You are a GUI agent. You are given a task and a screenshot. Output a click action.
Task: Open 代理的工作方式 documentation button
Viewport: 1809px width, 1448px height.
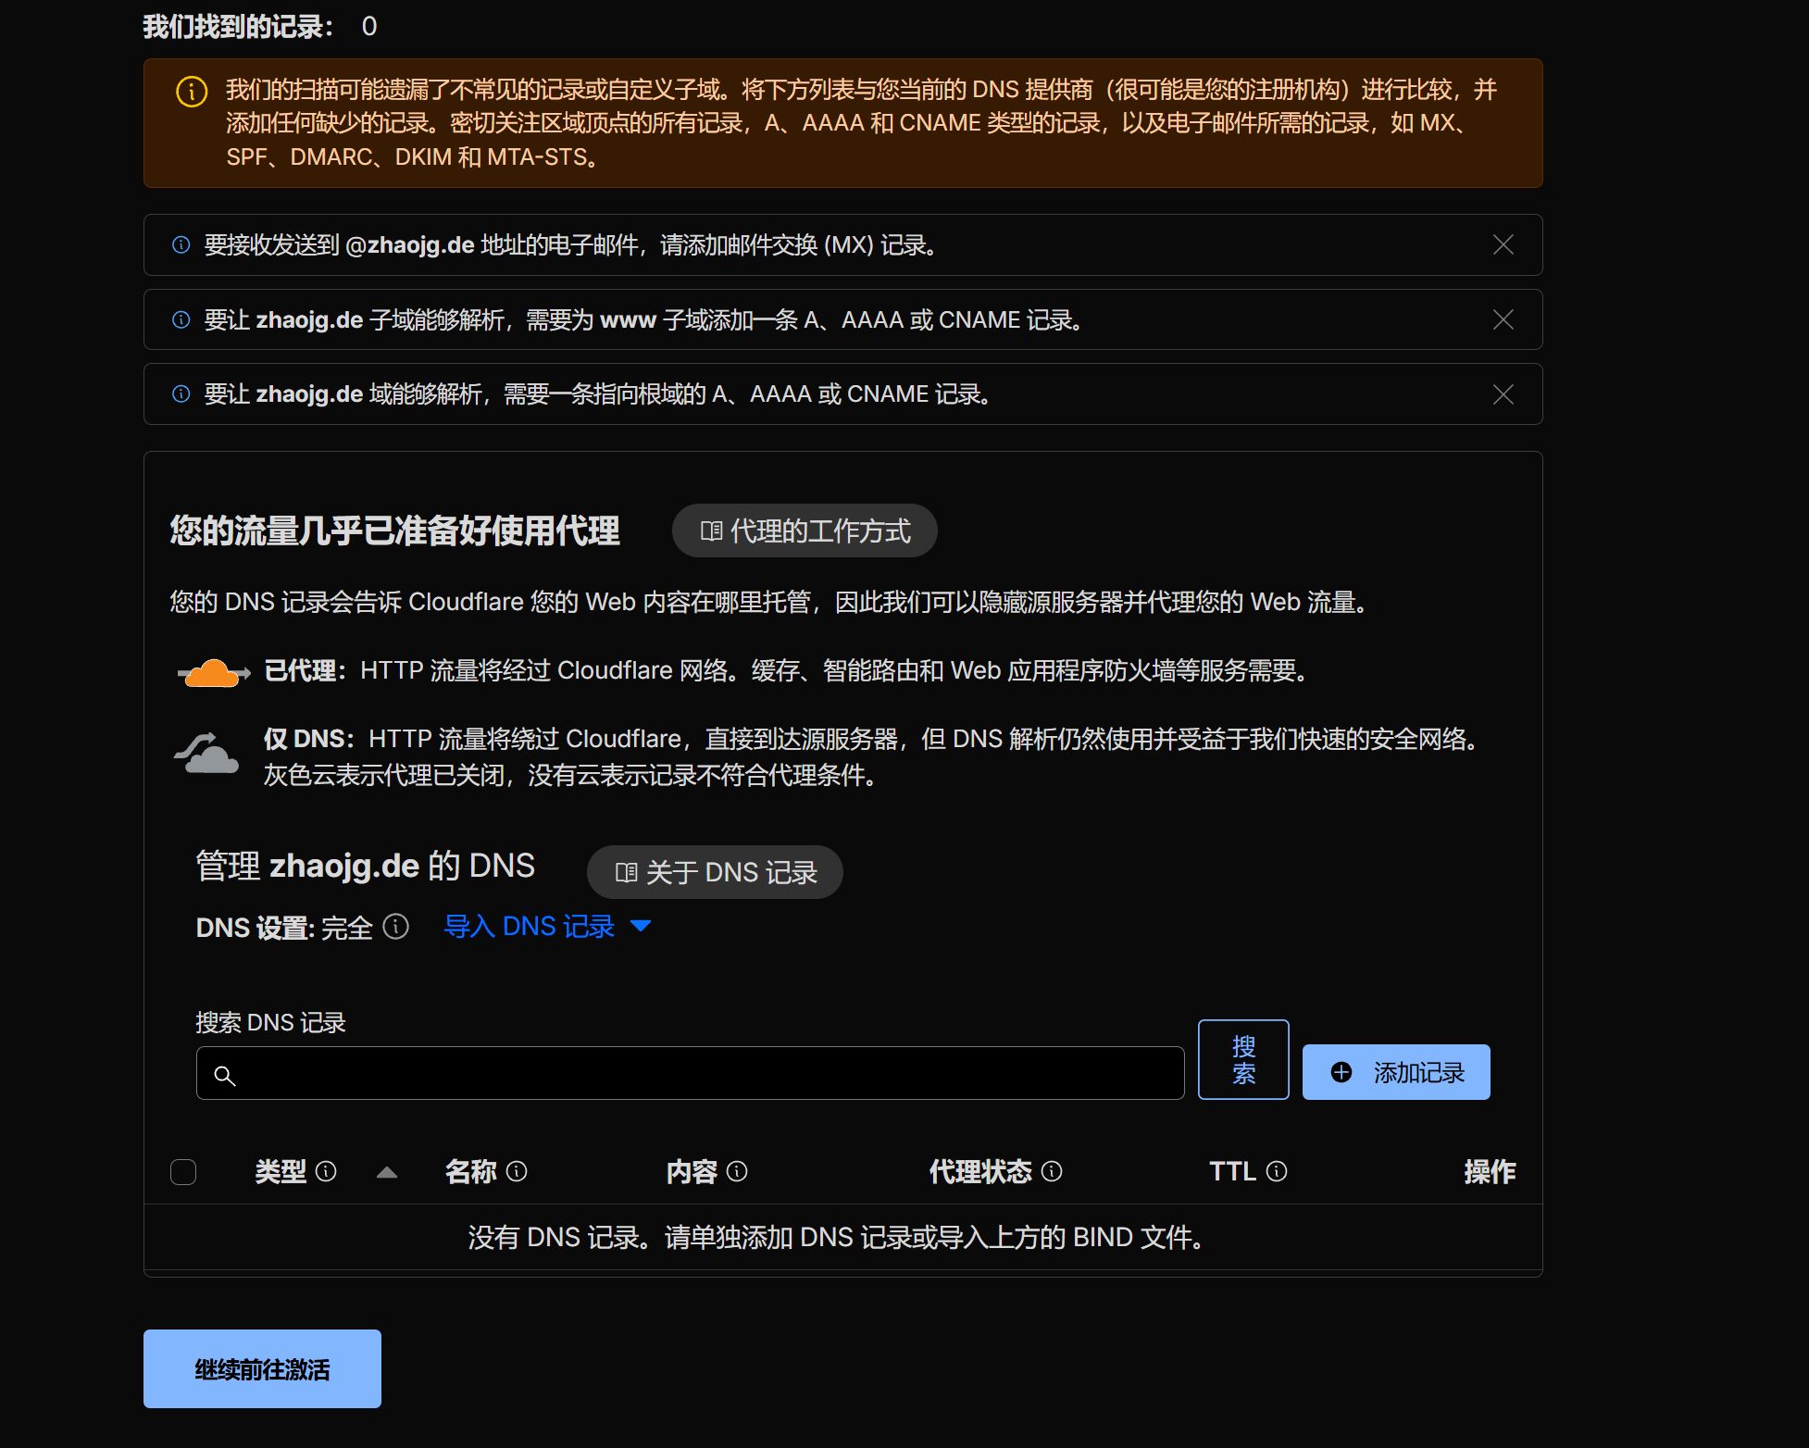(x=805, y=531)
